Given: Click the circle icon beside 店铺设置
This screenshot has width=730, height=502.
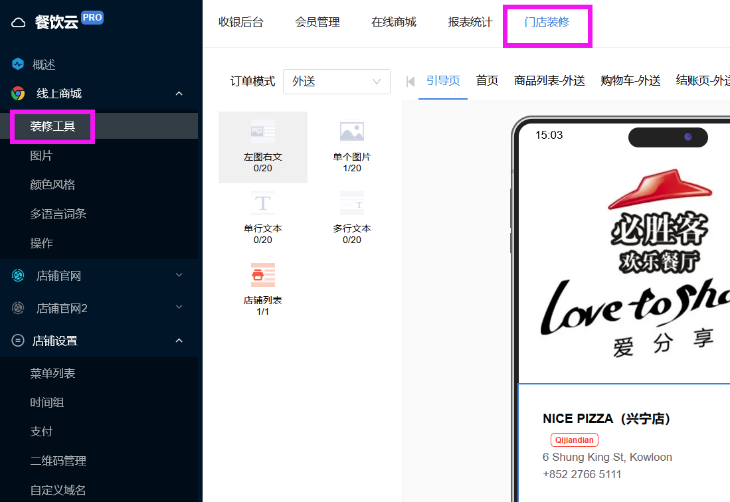Looking at the screenshot, I should tap(18, 341).
